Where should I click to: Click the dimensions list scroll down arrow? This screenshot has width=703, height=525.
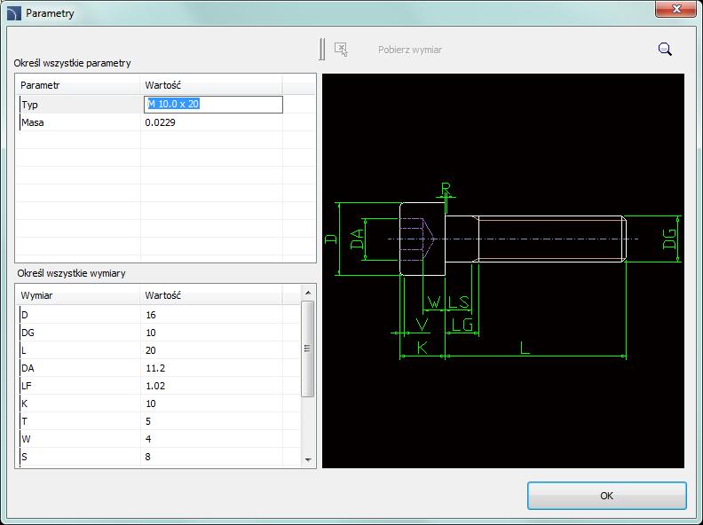coord(308,459)
